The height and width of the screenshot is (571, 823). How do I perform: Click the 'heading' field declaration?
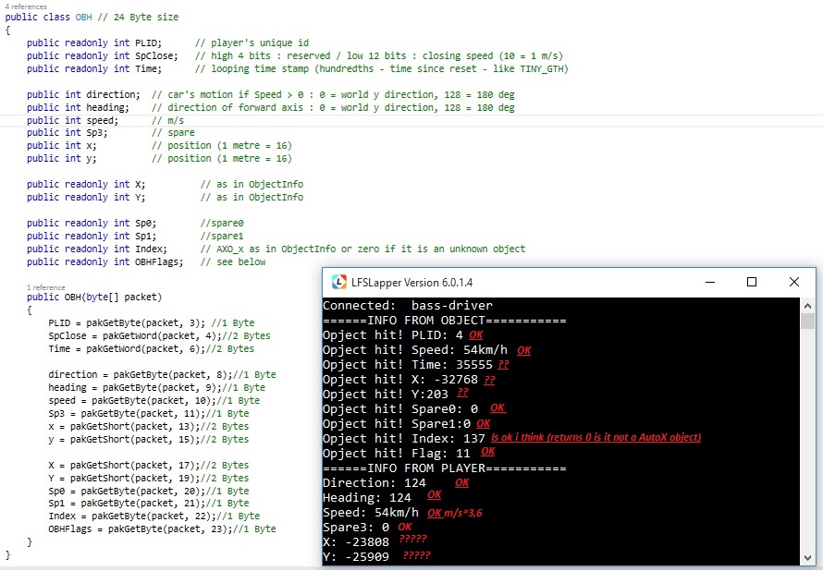(79, 107)
